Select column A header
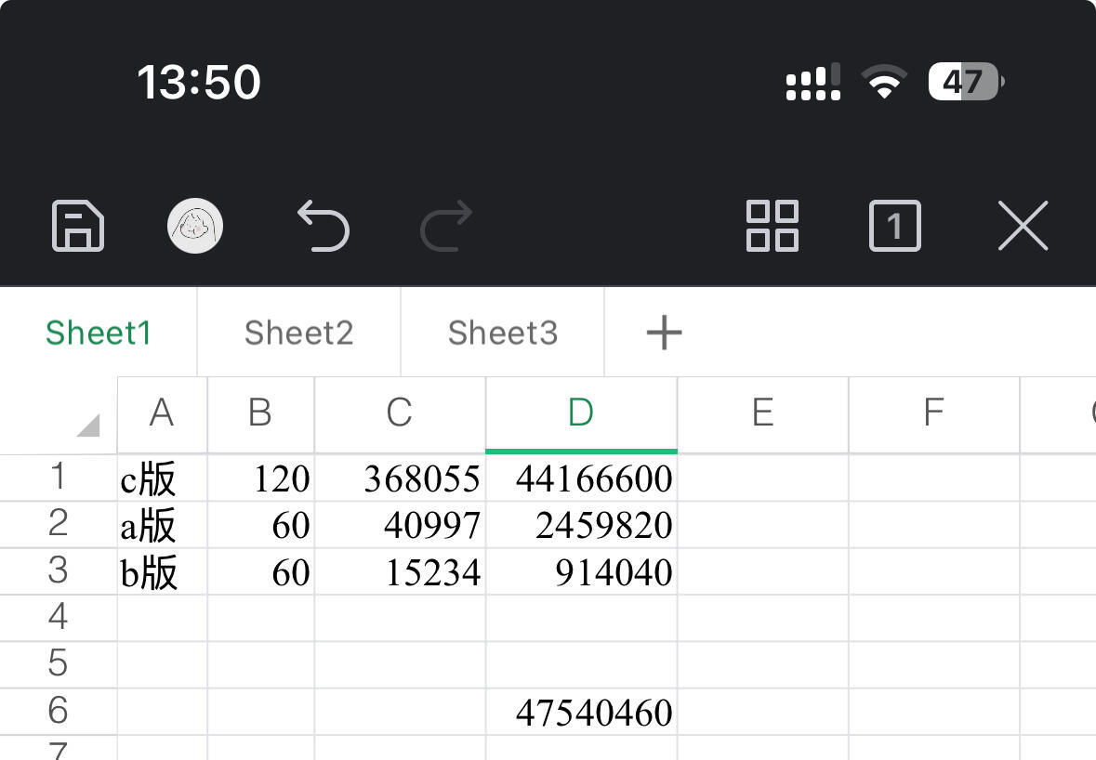 point(162,414)
